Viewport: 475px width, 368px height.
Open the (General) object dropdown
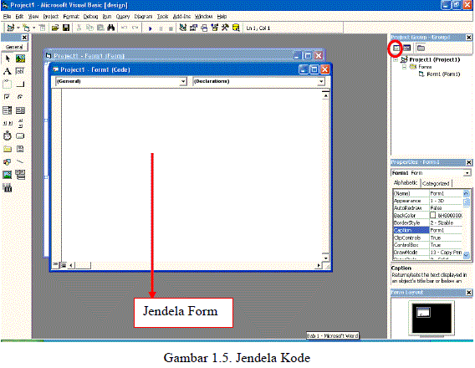click(183, 81)
